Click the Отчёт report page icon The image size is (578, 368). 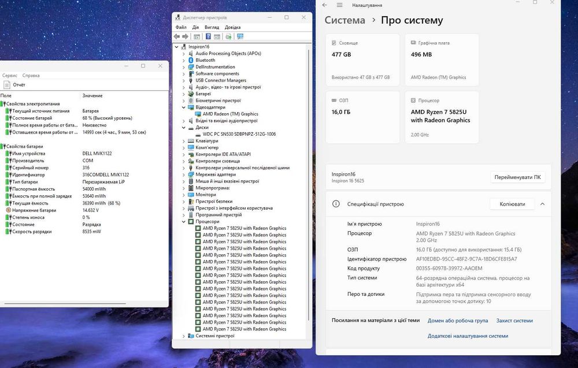tap(6, 85)
